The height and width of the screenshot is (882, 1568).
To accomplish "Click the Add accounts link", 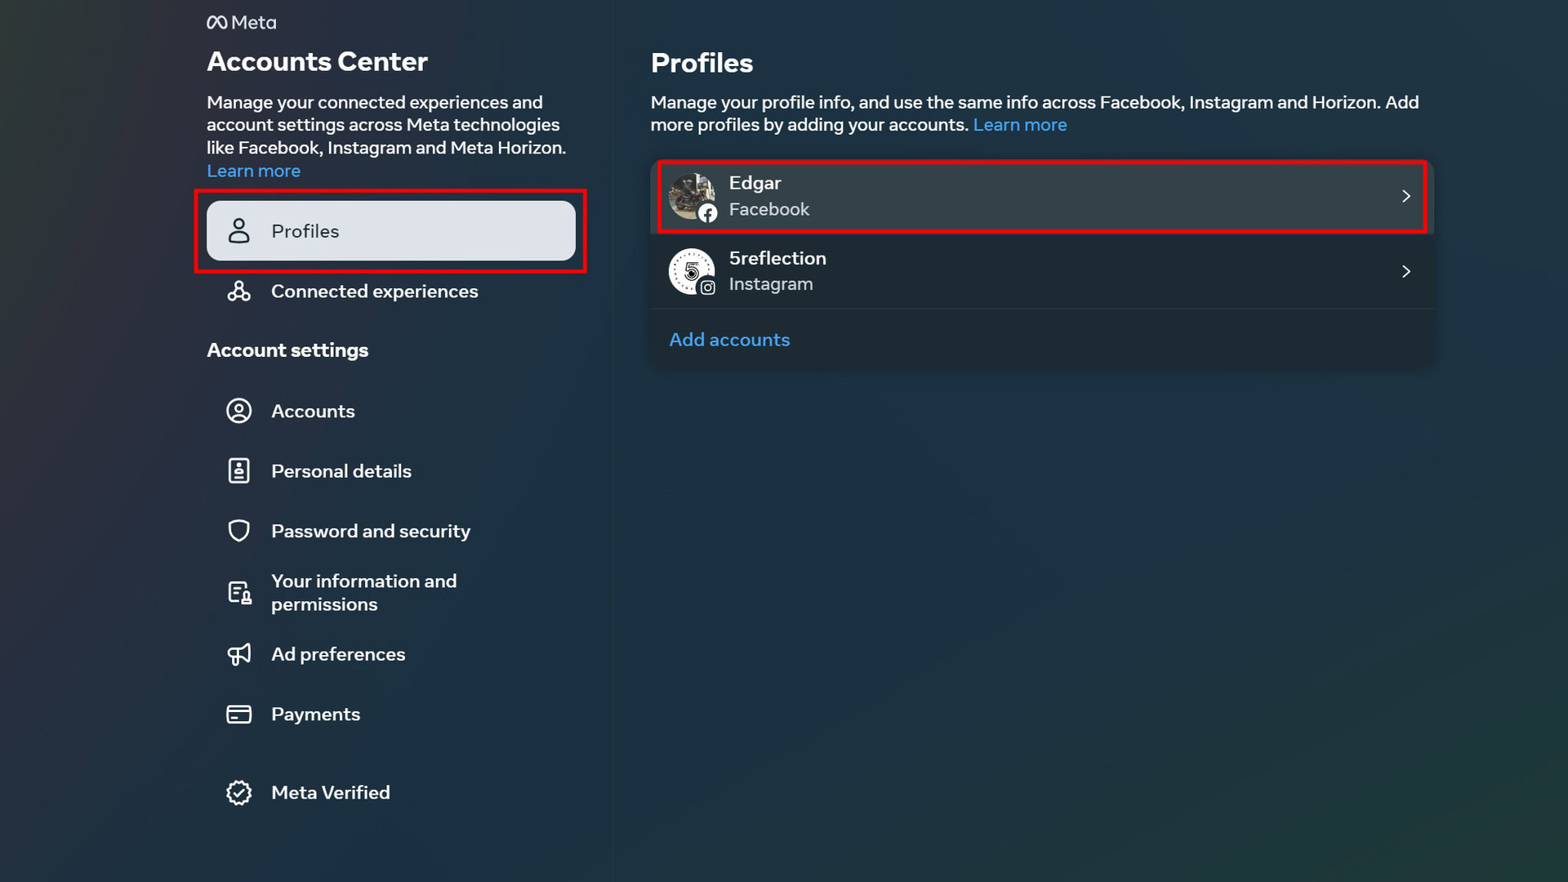I will click(729, 340).
